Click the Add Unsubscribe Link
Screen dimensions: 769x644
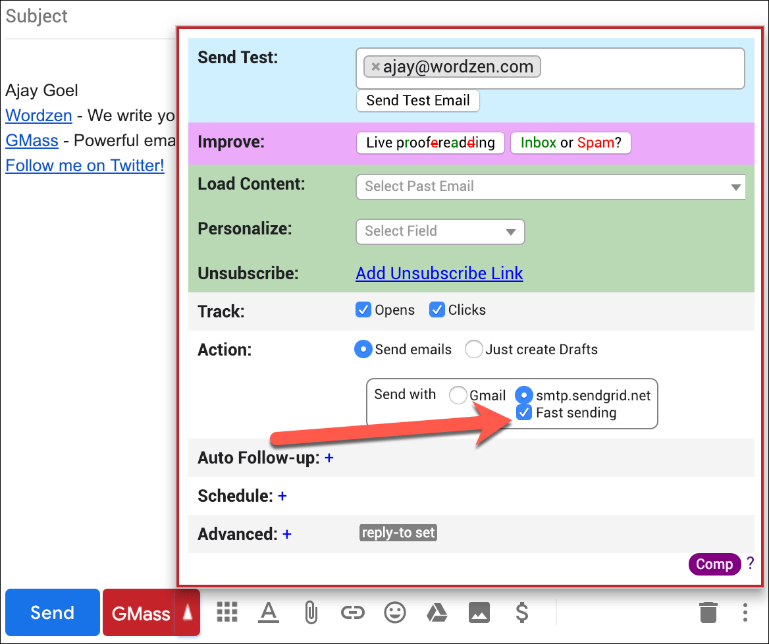click(x=439, y=273)
